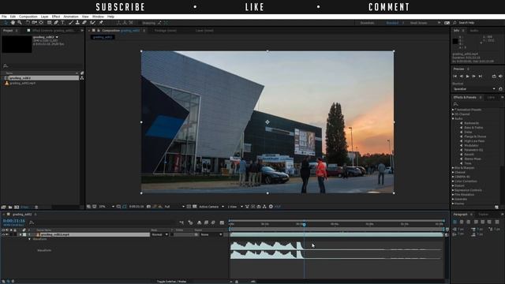Play the preview with the play button
This screenshot has width=505, height=284.
(x=468, y=77)
